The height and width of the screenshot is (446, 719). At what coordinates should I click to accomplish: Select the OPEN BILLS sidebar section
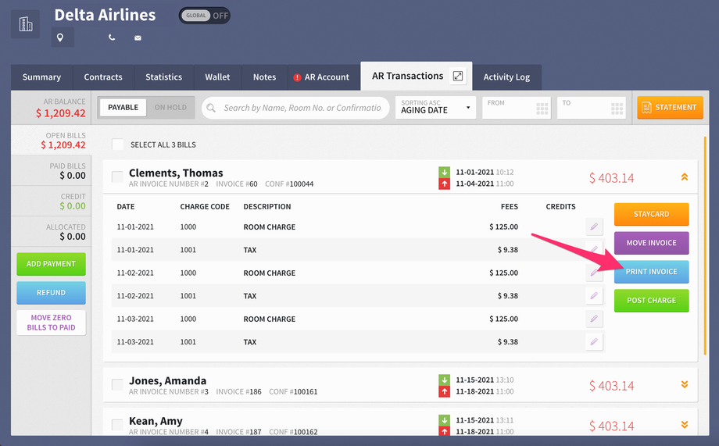[52, 141]
